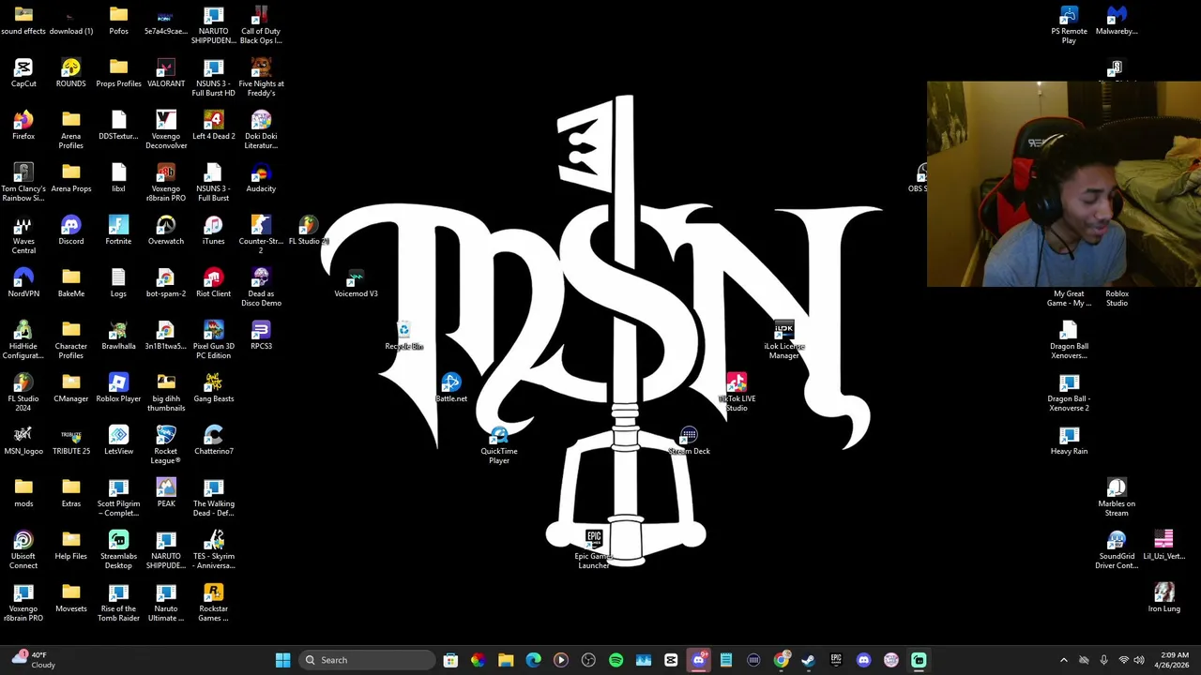Open the iTunes desktop shortcut
This screenshot has height=675, width=1201.
tap(214, 231)
